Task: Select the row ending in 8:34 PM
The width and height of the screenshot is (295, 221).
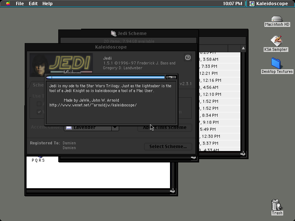Action: 219,115
